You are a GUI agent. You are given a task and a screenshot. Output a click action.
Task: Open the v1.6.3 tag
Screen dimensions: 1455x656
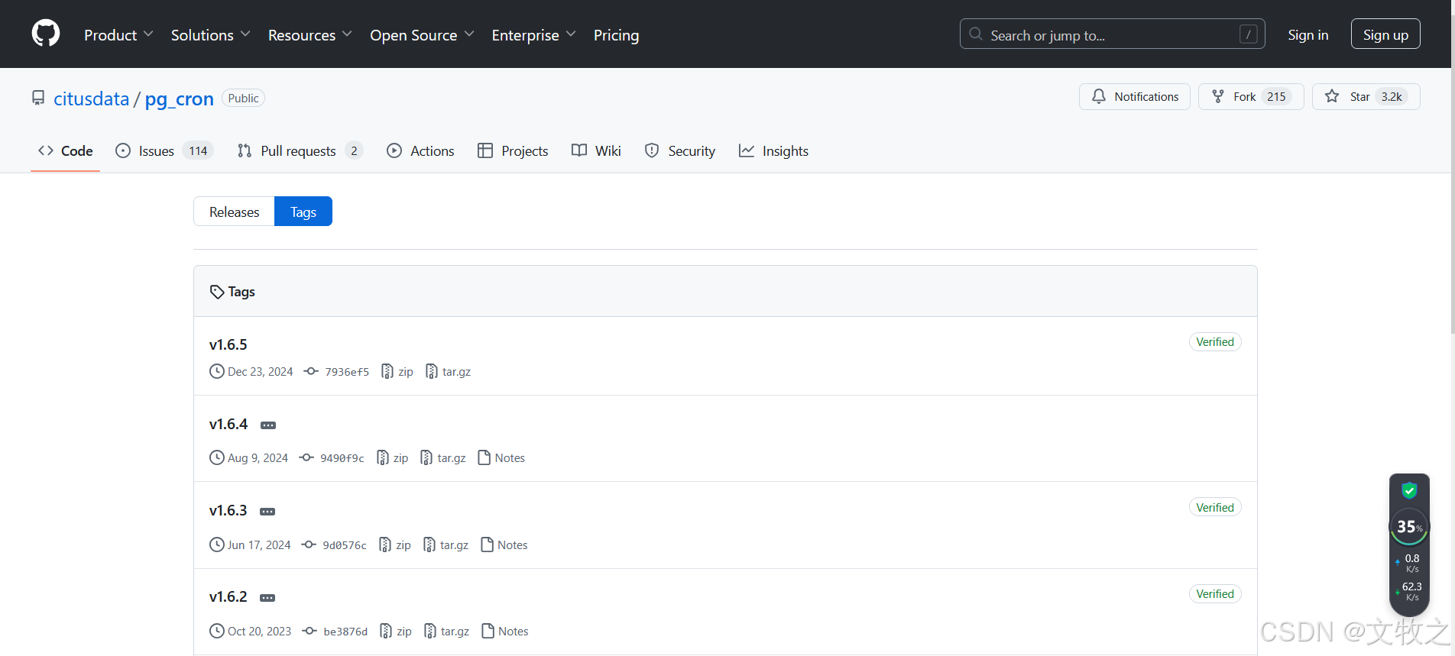pyautogui.click(x=228, y=510)
